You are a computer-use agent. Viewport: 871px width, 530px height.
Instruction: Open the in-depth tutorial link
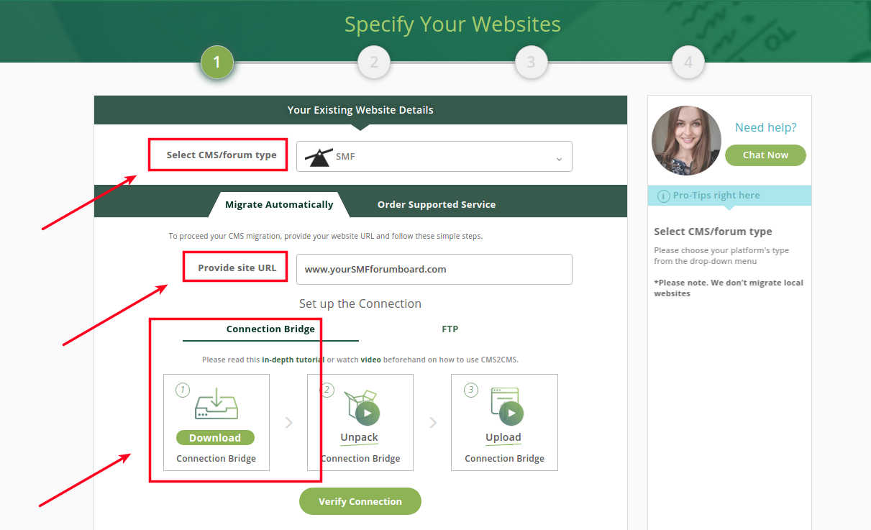[293, 360]
